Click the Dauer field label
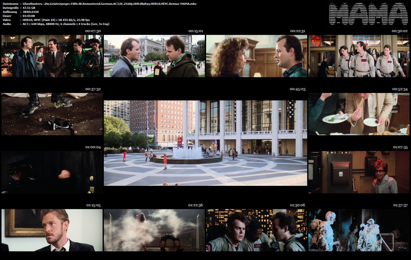Image resolution: width=411 pixels, height=260 pixels. pyautogui.click(x=7, y=16)
